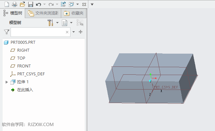Close the current window icon
This screenshot has width=215, height=131.
coord(84,5)
